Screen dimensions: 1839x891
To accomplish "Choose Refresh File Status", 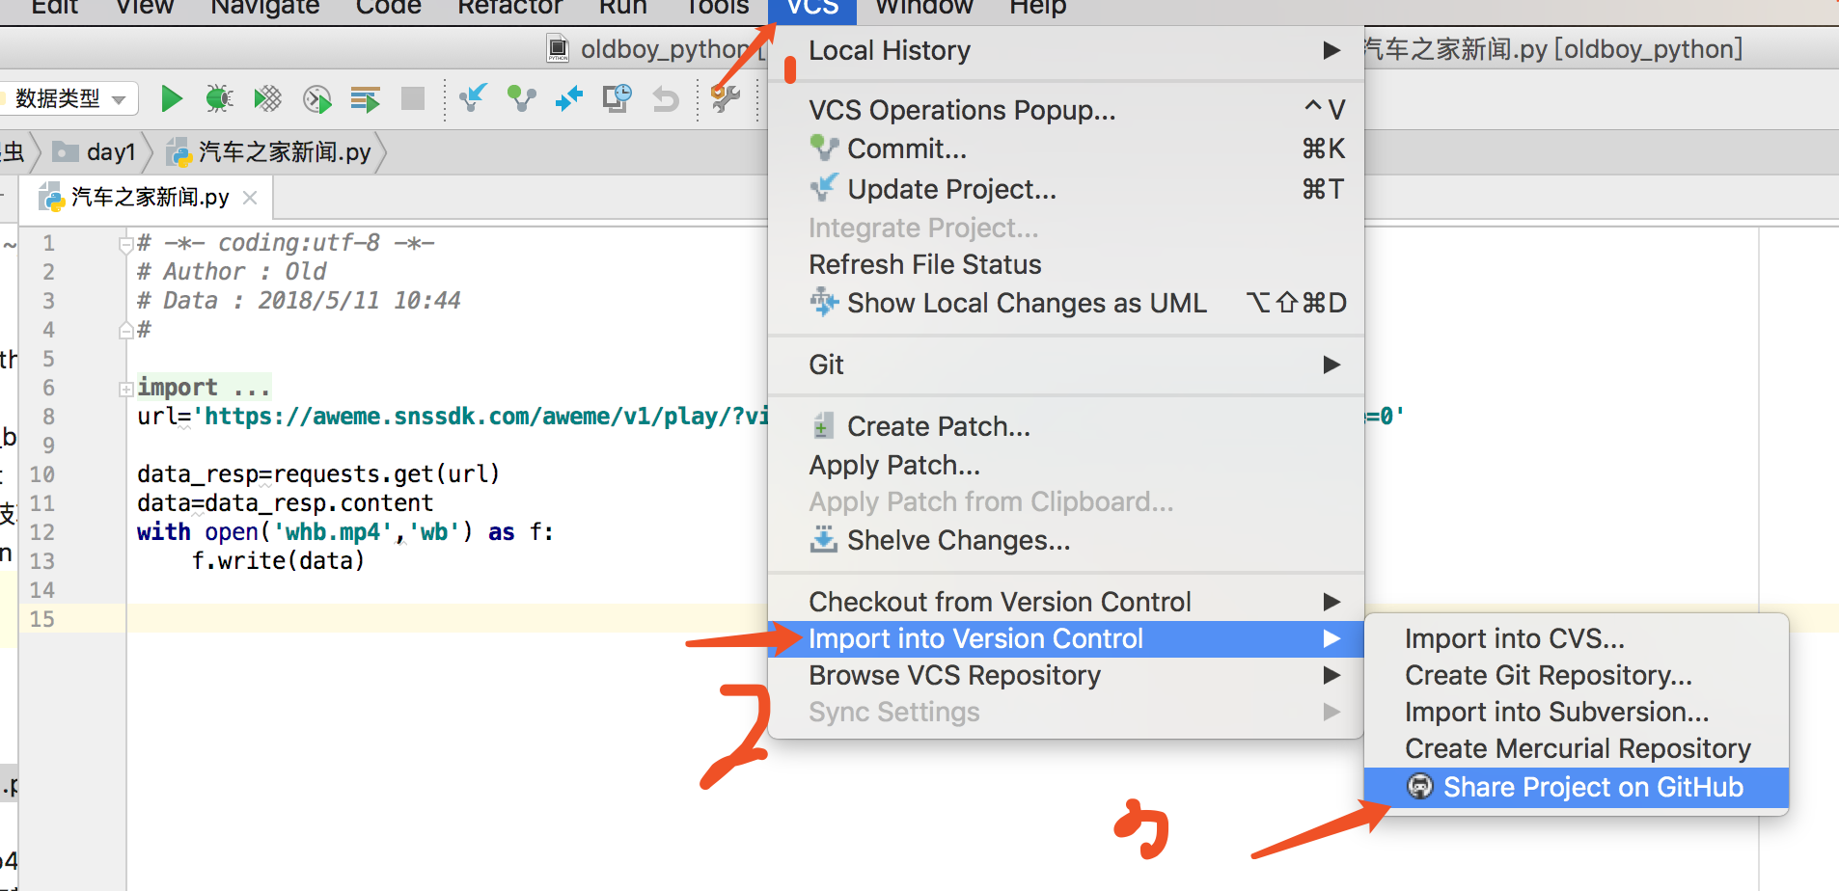I will click(1066, 264).
